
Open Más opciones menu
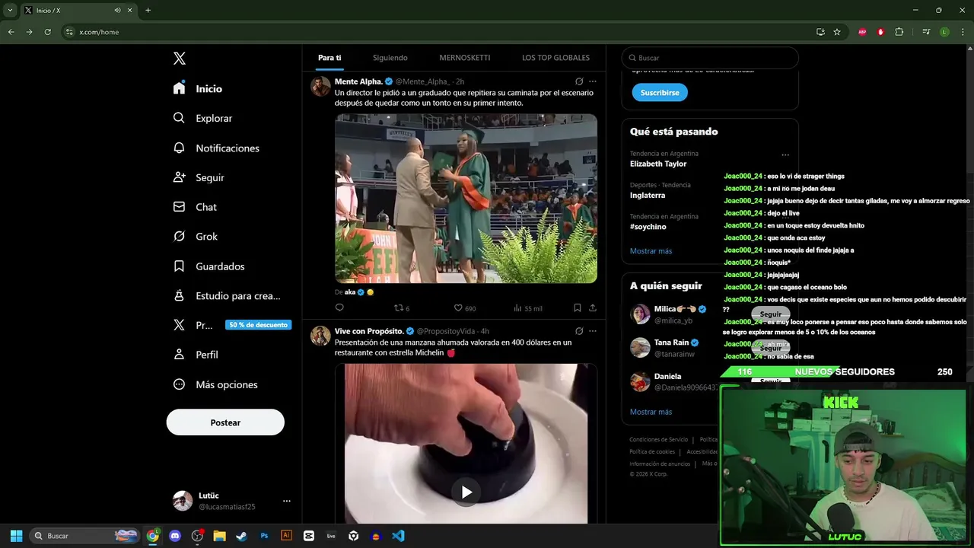(x=215, y=384)
